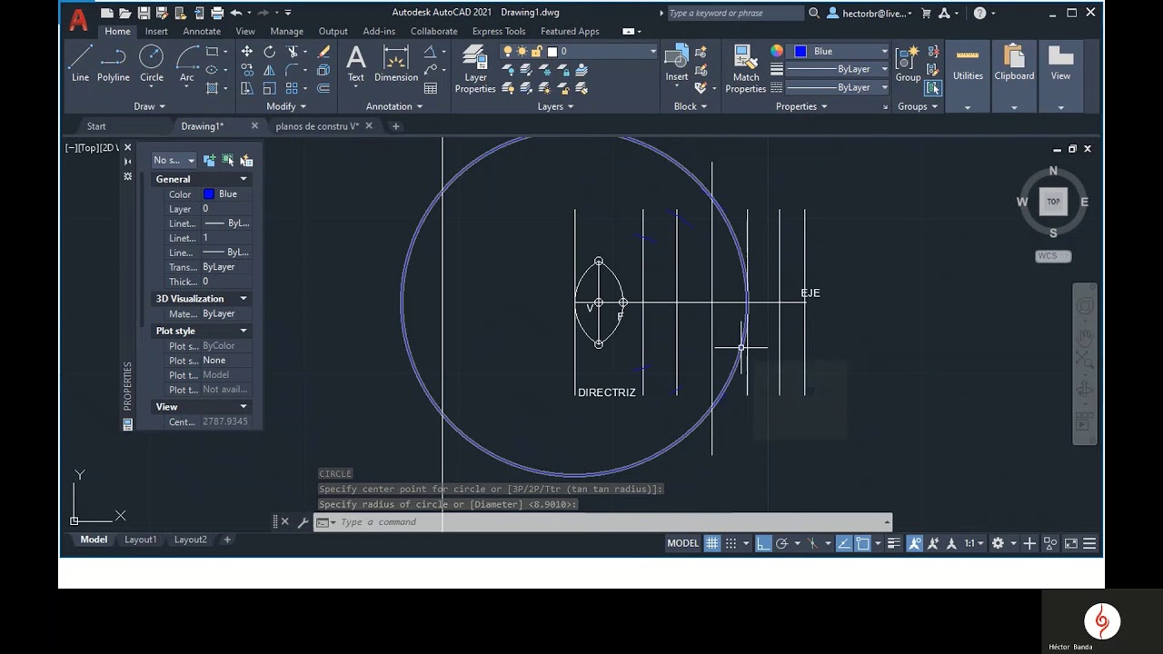
Task: Expand the Layers panel flyout
Action: (x=555, y=106)
